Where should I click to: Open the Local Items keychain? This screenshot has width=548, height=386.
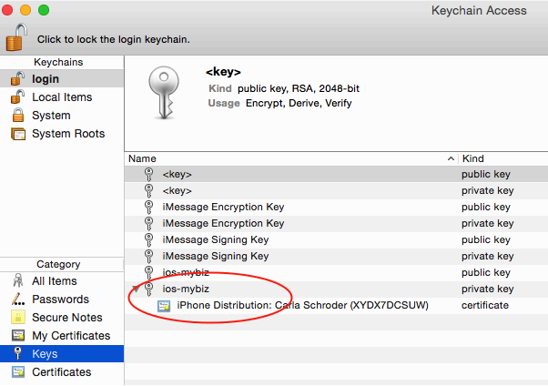[x=61, y=97]
